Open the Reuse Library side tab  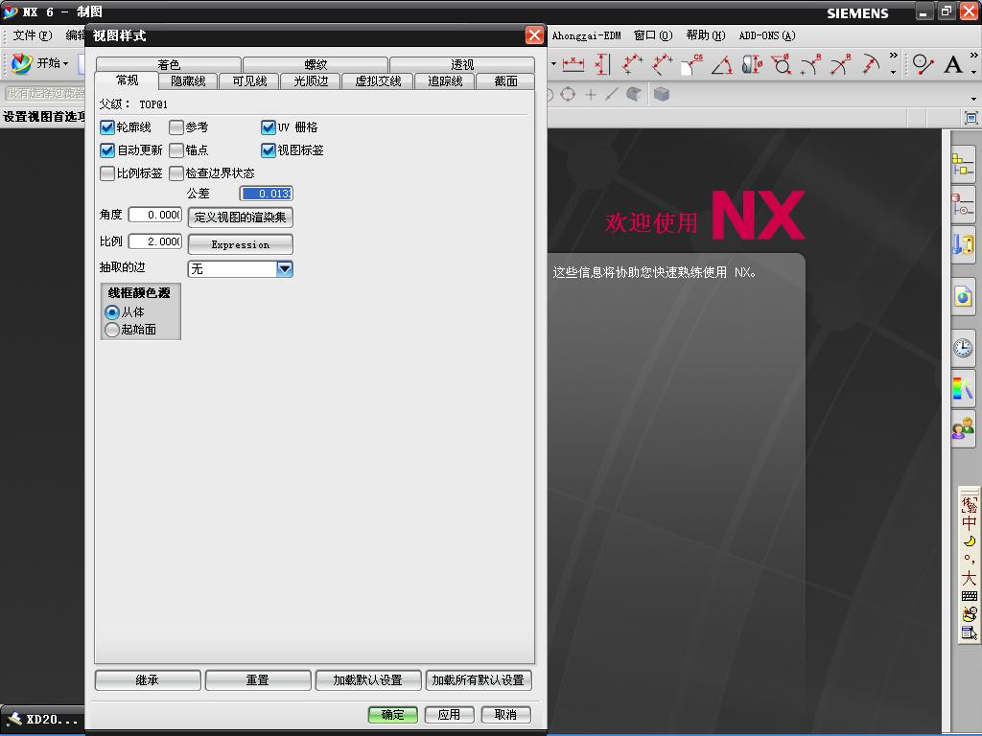coord(963,244)
